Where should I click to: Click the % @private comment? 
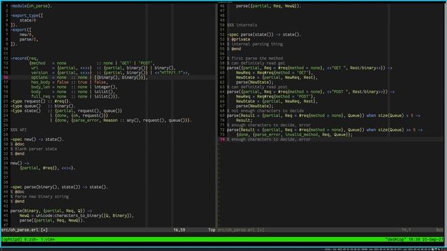(238, 39)
